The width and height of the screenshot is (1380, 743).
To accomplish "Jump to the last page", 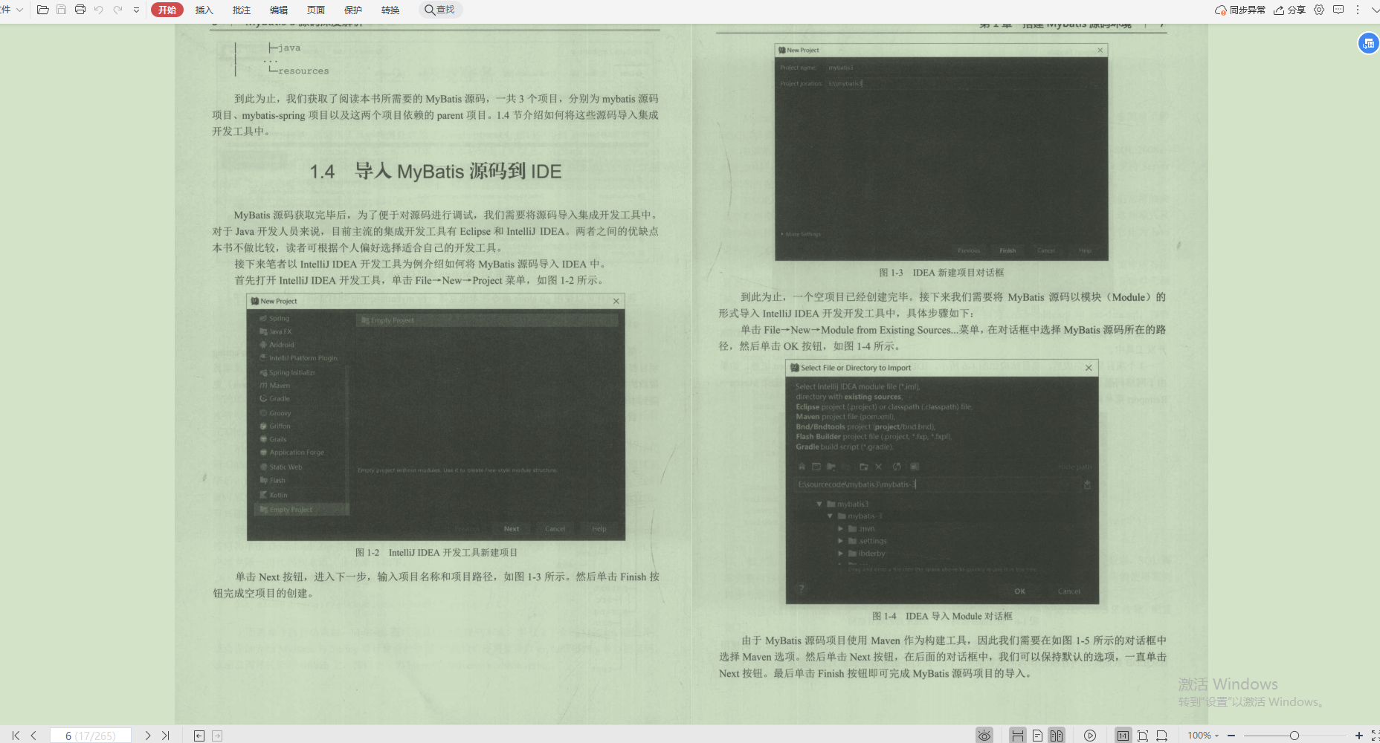I will 166,736.
